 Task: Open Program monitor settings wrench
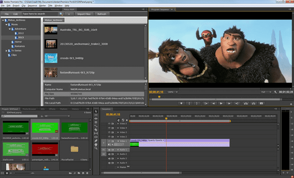[x=275, y=92]
